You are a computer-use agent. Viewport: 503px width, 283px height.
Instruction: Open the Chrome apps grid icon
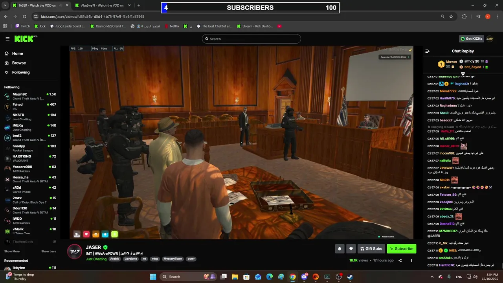coord(5,26)
